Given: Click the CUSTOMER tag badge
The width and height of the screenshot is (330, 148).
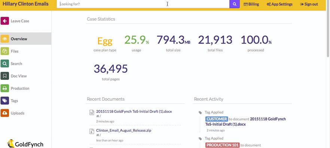Looking at the screenshot, I should pyautogui.click(x=217, y=119).
